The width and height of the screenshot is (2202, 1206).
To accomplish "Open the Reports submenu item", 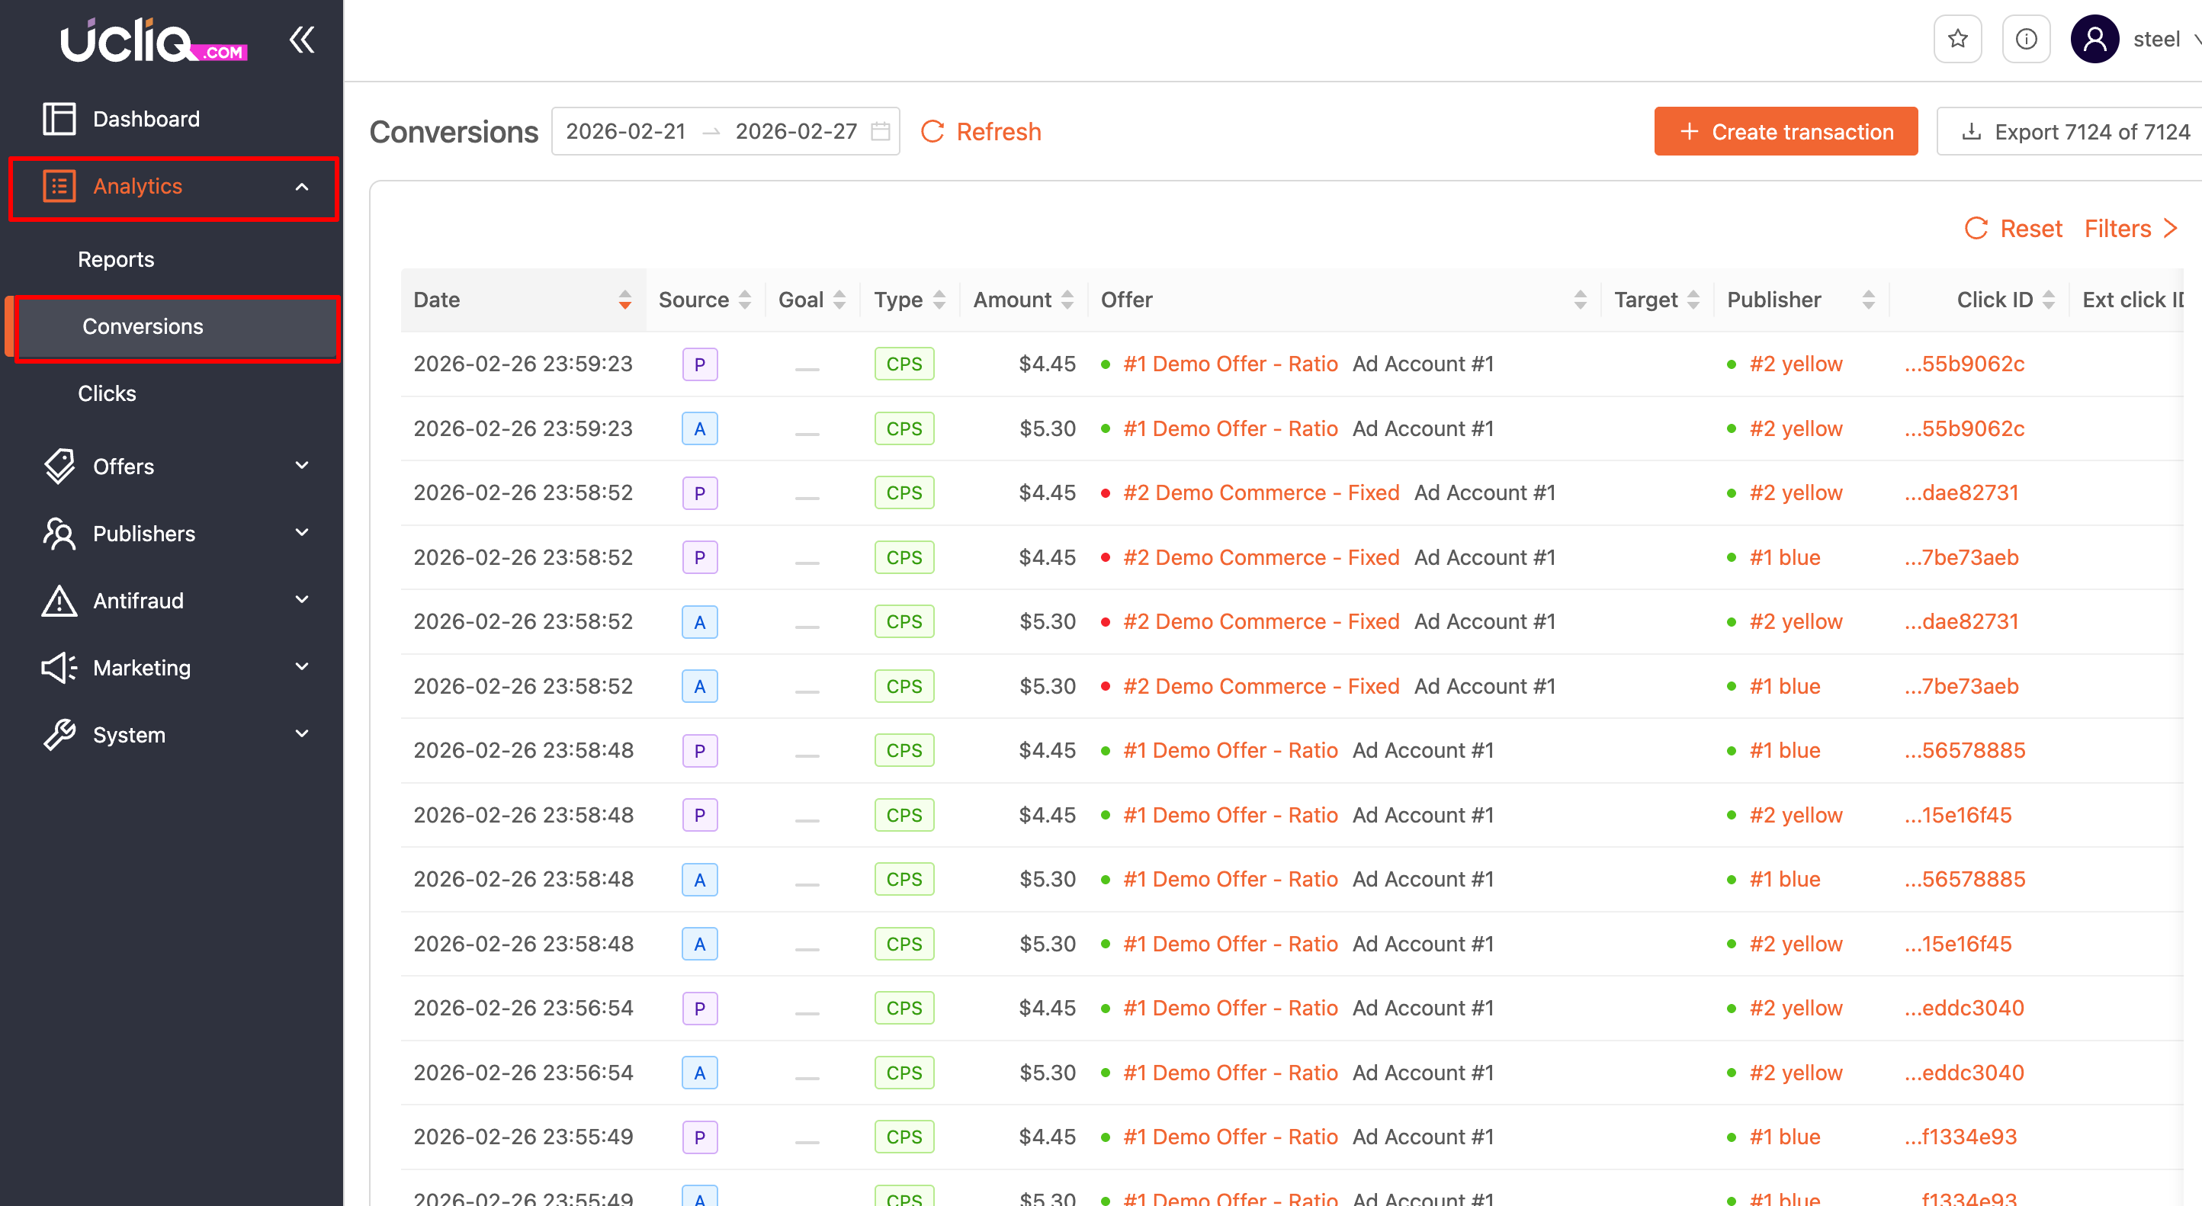I will (x=115, y=259).
